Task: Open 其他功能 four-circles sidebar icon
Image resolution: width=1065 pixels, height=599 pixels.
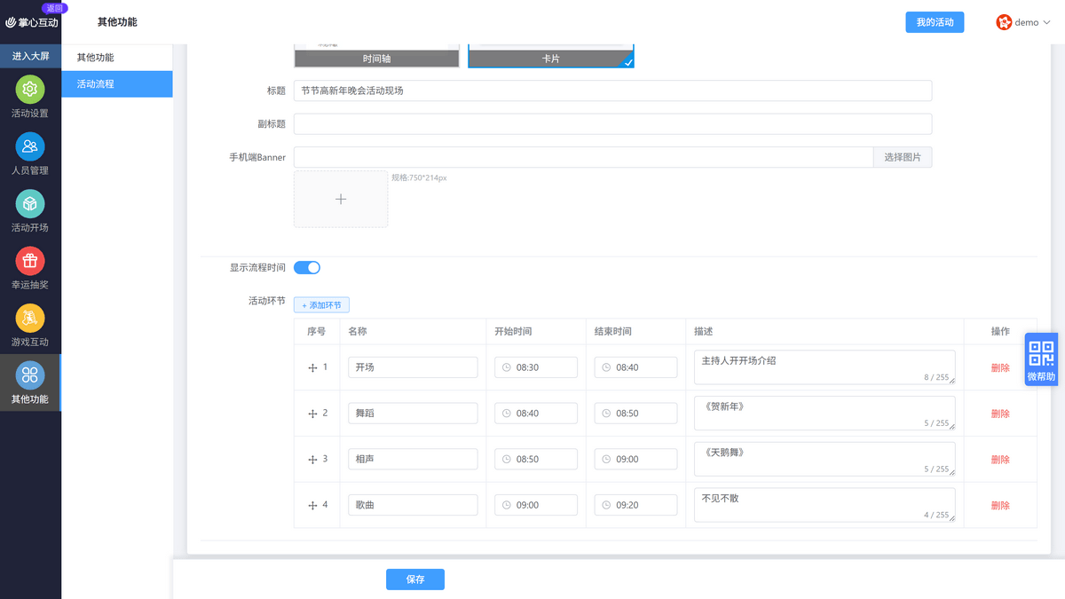Action: [x=30, y=375]
